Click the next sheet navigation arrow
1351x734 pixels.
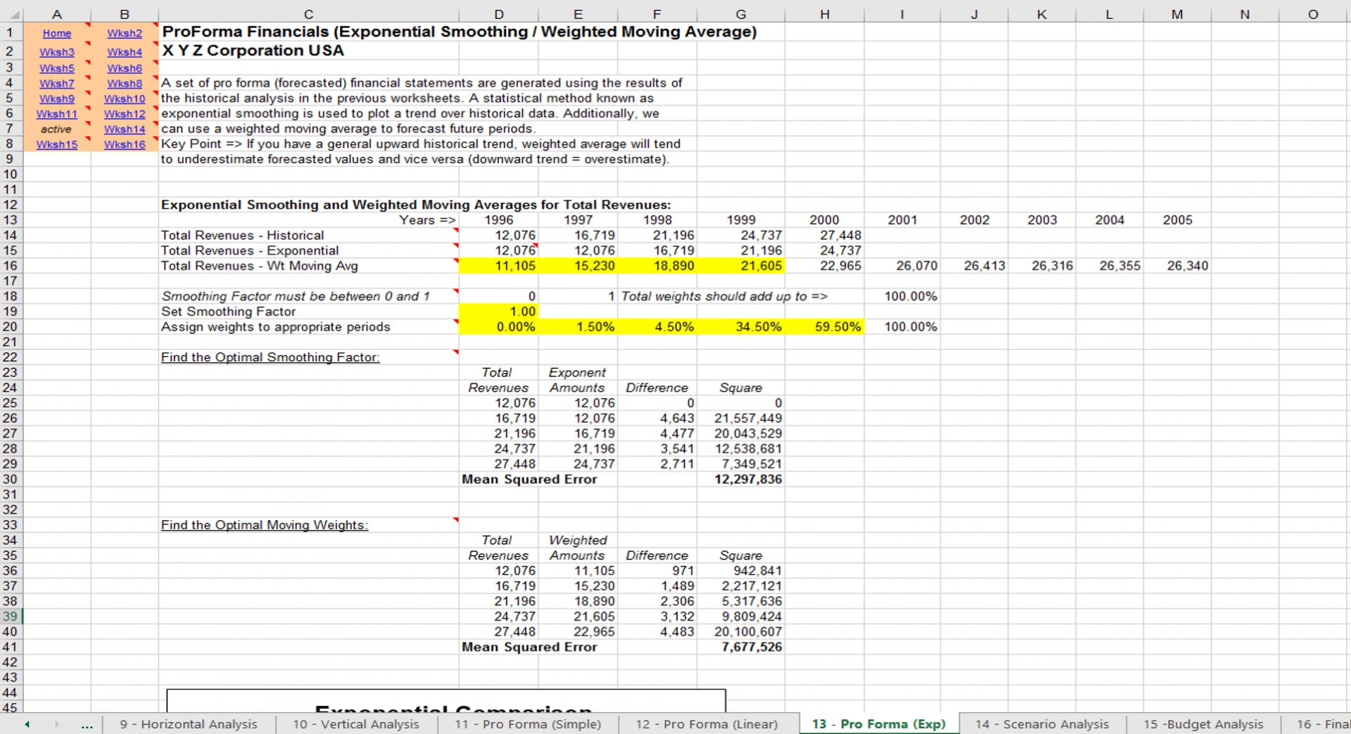pyautogui.click(x=57, y=724)
